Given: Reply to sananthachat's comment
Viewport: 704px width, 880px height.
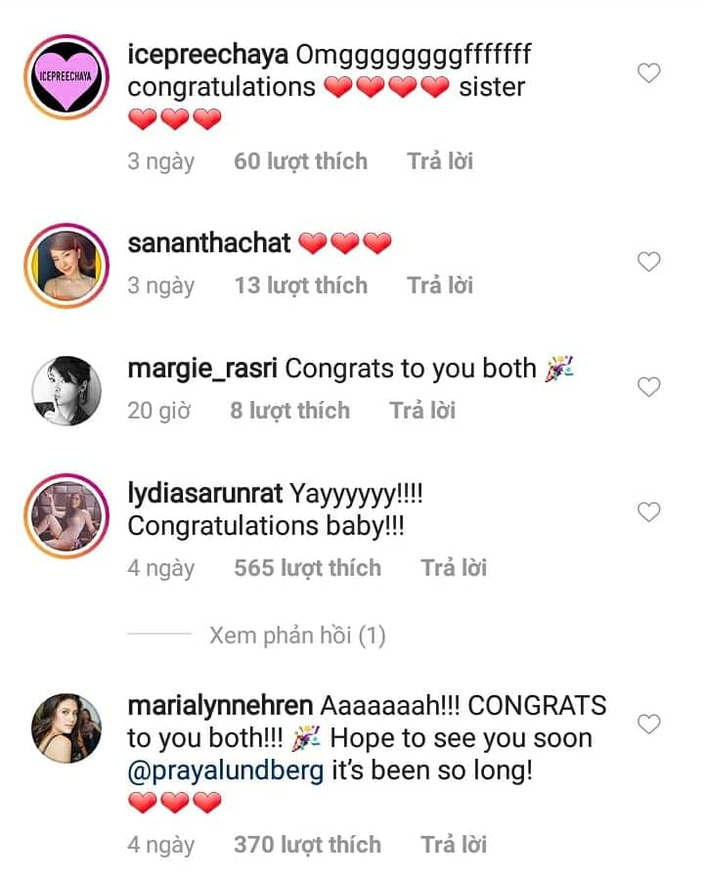Looking at the screenshot, I should coord(440,286).
